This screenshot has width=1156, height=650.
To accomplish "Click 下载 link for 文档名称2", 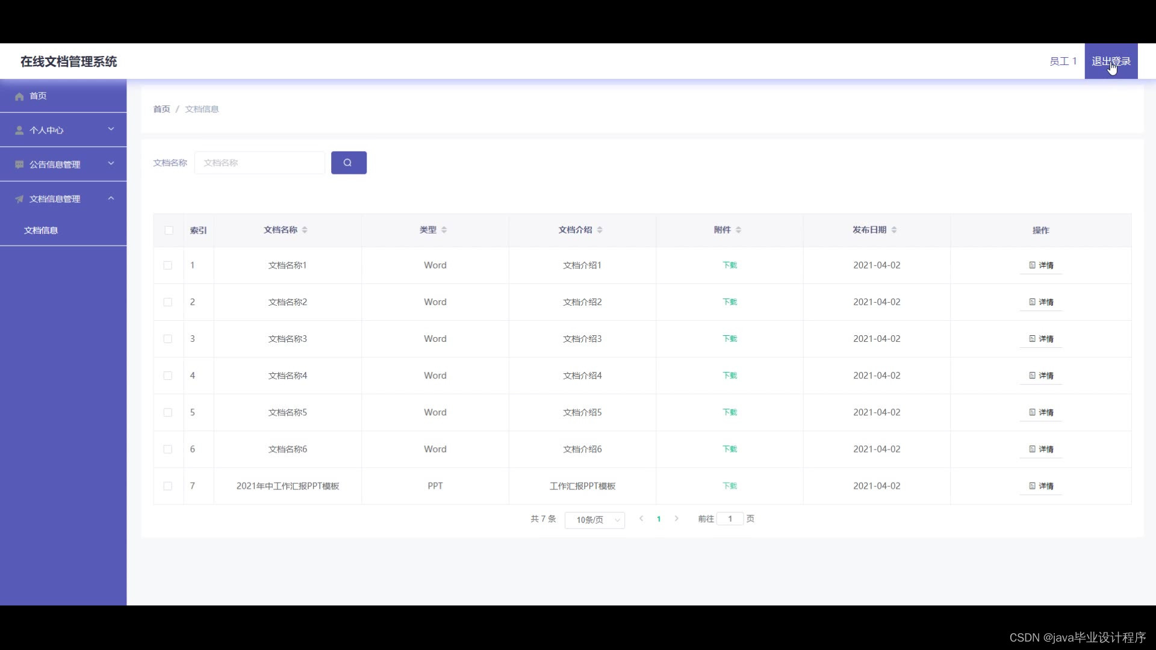I will click(x=729, y=302).
